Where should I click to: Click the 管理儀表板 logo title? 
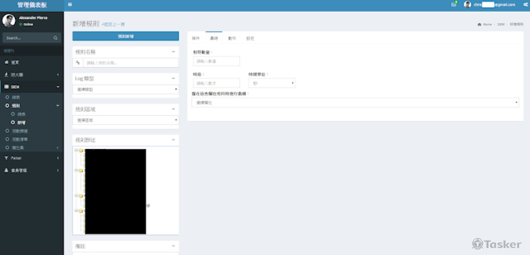point(32,5)
